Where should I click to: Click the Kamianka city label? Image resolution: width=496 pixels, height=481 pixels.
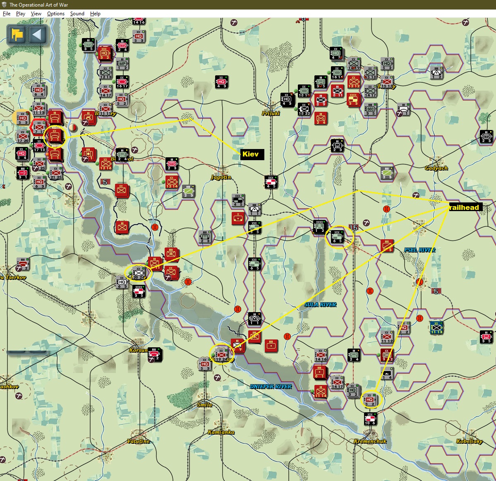click(221, 432)
